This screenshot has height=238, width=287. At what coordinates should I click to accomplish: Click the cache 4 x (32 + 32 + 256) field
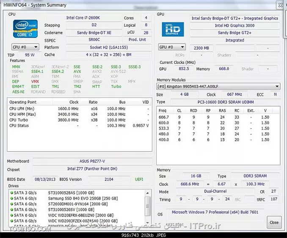click(x=109, y=55)
